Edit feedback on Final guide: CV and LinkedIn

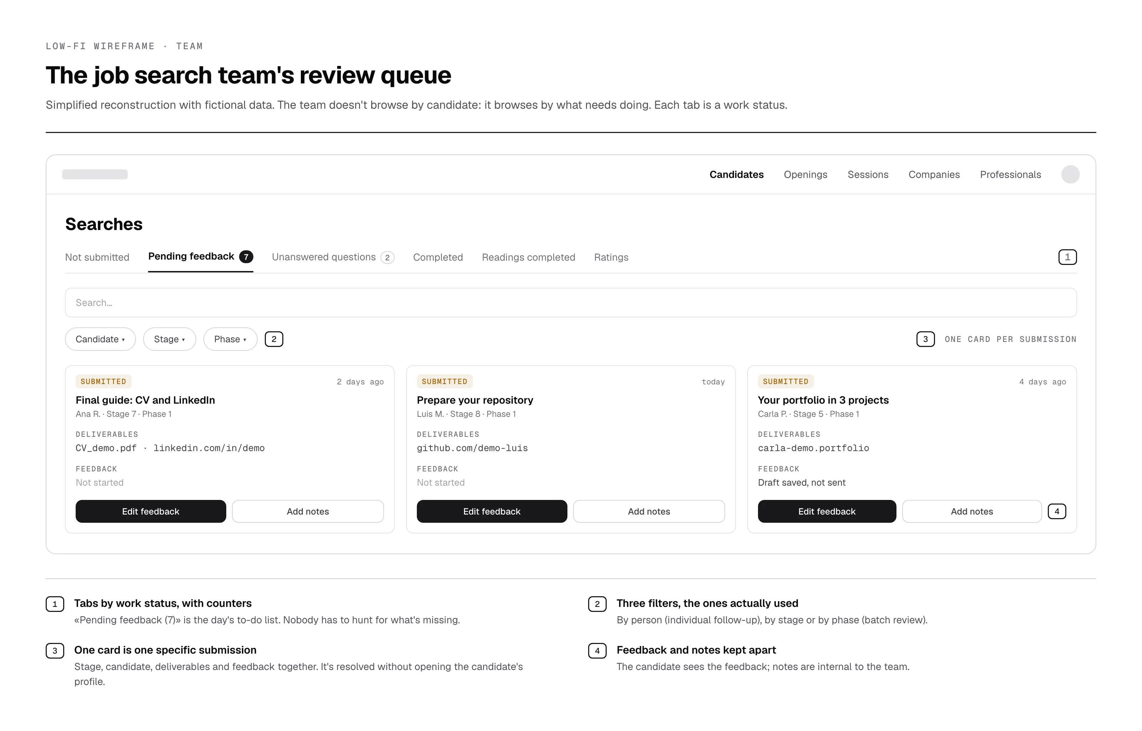tap(151, 511)
